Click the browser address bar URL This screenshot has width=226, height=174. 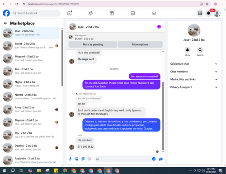pos(53,4)
